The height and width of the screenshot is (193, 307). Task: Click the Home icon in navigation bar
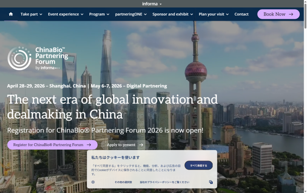pyautogui.click(x=11, y=14)
